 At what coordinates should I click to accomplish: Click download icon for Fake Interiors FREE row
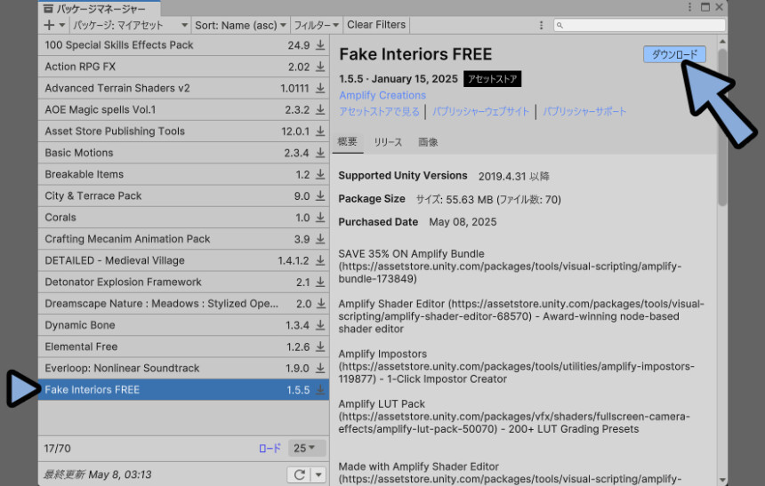pos(320,389)
